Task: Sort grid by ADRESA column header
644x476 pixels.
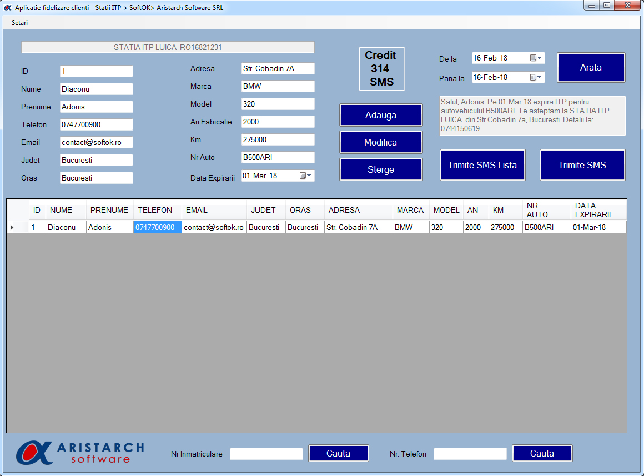Action: tap(358, 210)
